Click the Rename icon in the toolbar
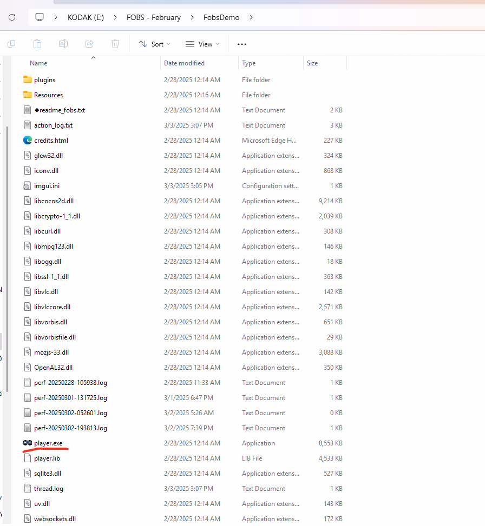The width and height of the screenshot is (485, 526). [x=63, y=44]
